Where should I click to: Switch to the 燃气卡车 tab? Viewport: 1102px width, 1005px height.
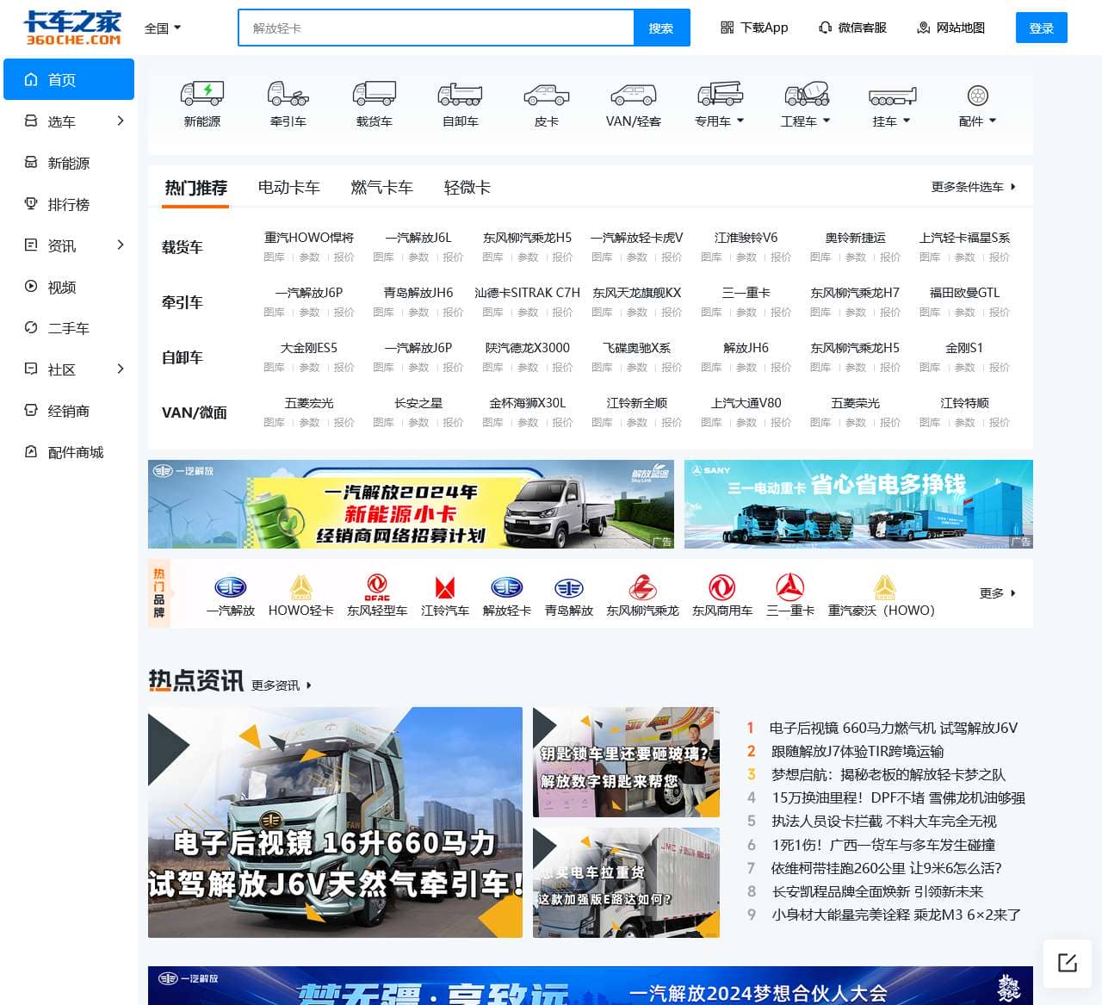tap(381, 188)
